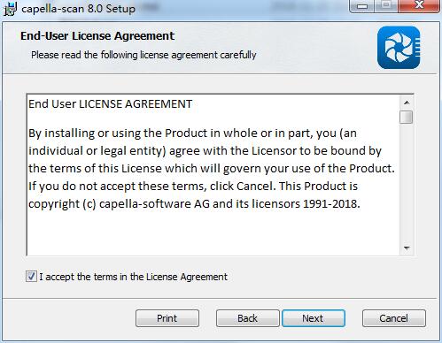Screen dimensions: 442x343
Task: Click the "End-User License Agreement" heading
Action: click(97, 36)
